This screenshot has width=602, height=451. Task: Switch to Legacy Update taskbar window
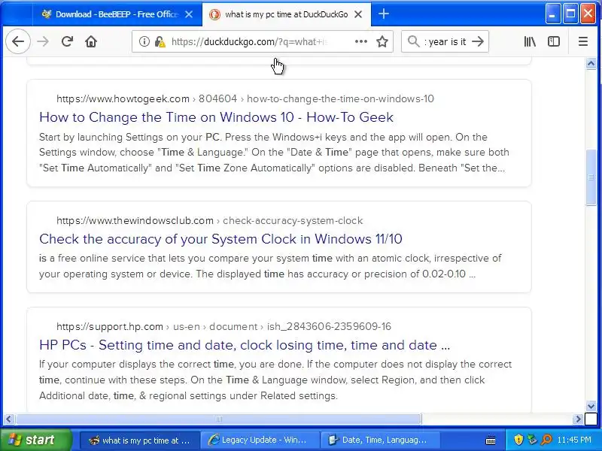coord(260,440)
